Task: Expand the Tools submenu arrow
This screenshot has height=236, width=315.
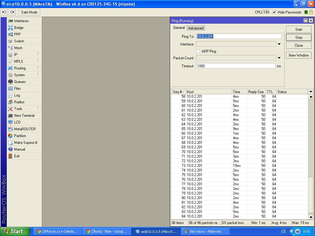Action: 38,108
